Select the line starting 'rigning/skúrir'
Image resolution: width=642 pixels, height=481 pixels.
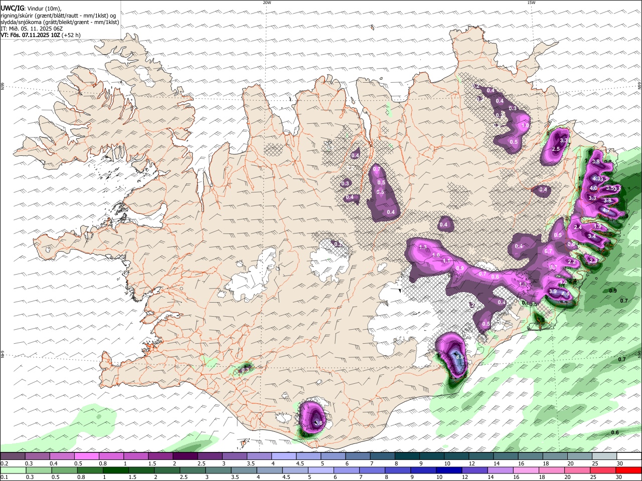58,15
